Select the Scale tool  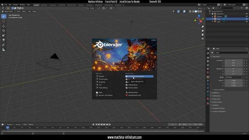coord(4,35)
